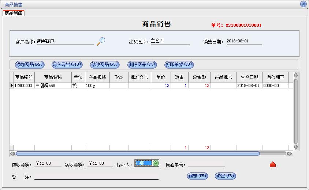Click the magnifier icon beside customer name
This screenshot has width=309, height=190.
(101, 41)
